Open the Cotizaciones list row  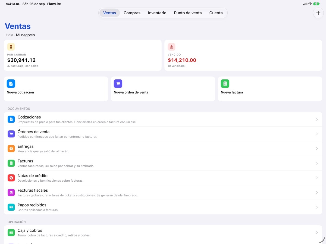pyautogui.click(x=163, y=119)
